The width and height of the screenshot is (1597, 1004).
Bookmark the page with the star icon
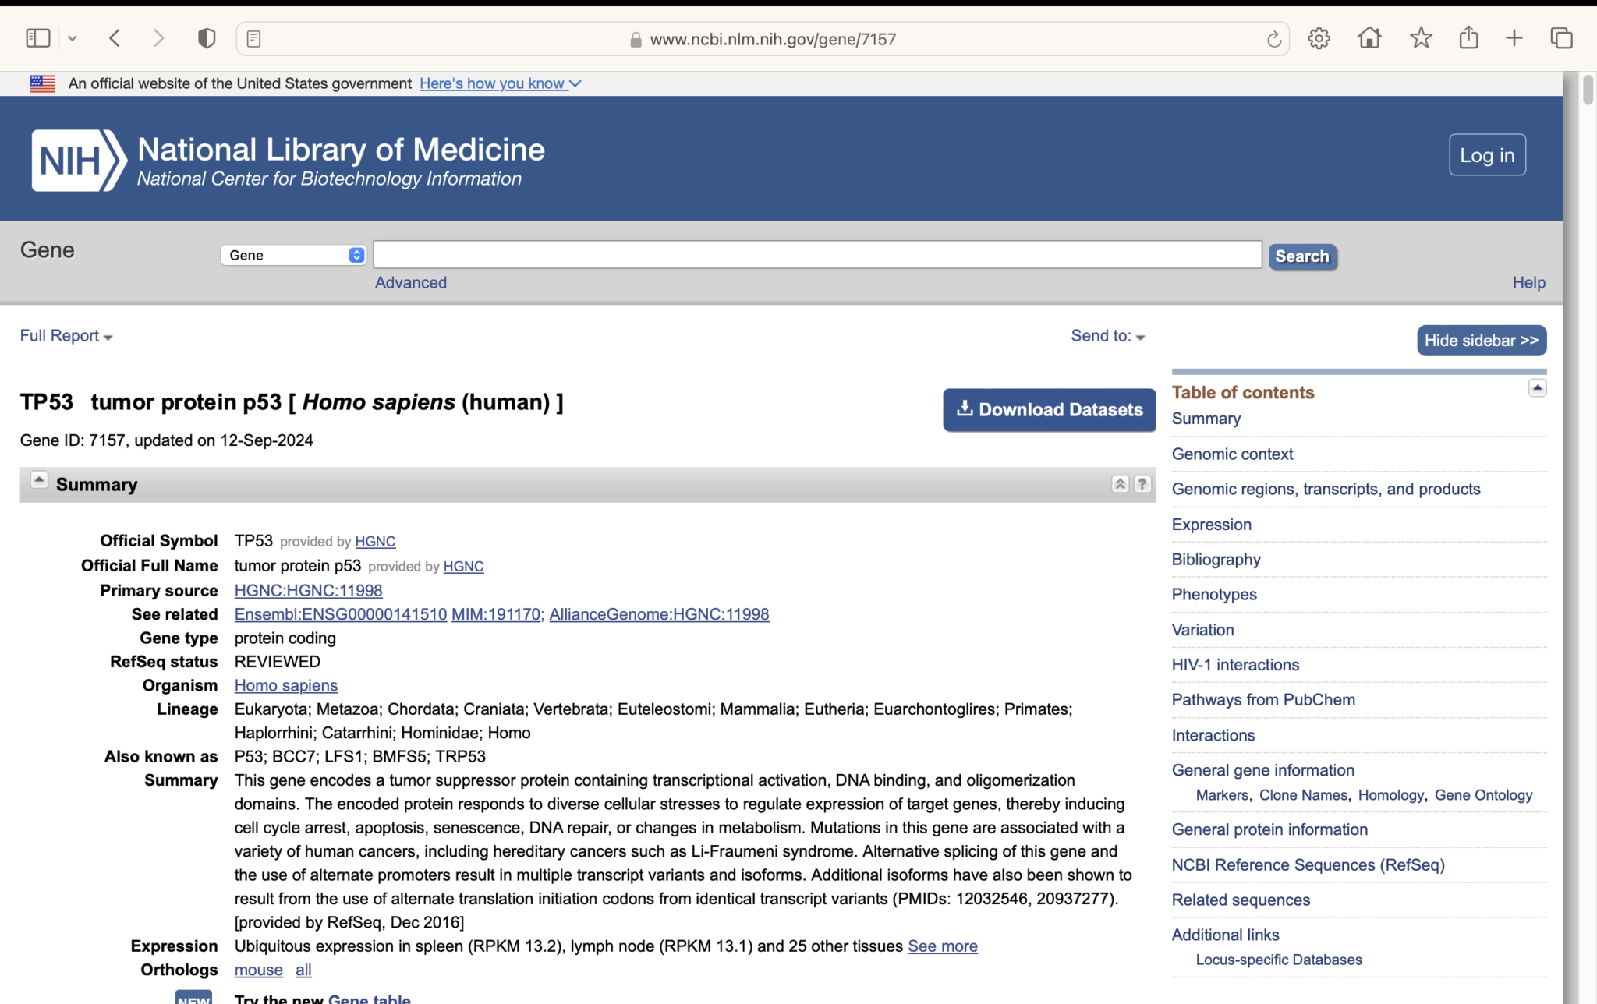(1422, 37)
